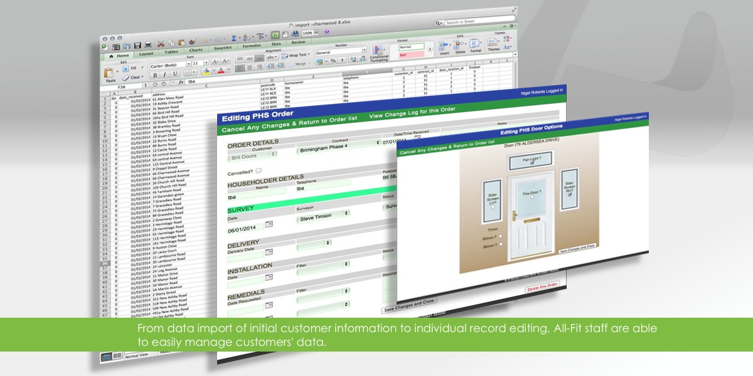Click the Conditional Formatting icon
753x376 pixels.
(x=379, y=51)
